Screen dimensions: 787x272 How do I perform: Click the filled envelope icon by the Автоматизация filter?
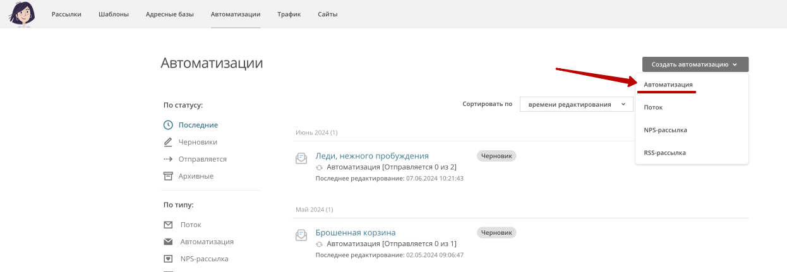(168, 242)
